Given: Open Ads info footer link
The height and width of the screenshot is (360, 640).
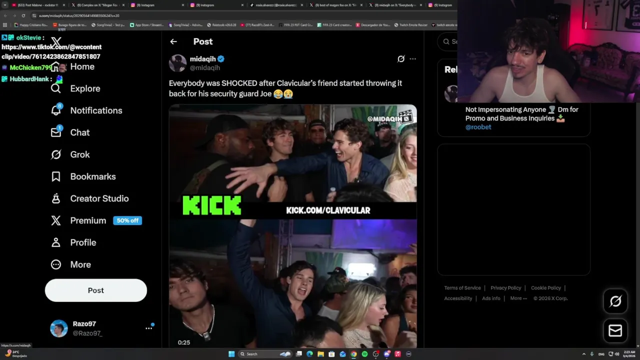Looking at the screenshot, I should pos(491,298).
